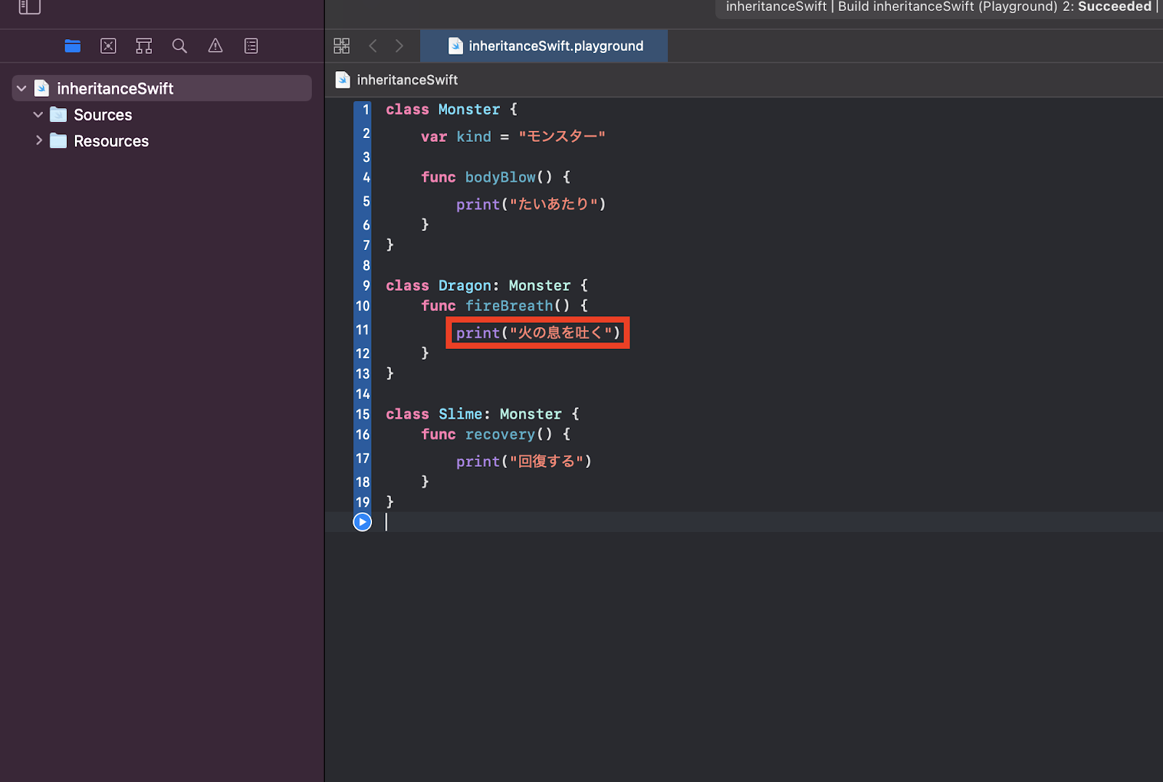This screenshot has width=1163, height=782.
Task: Click the "class Slime: Monster" line
Action: (483, 414)
